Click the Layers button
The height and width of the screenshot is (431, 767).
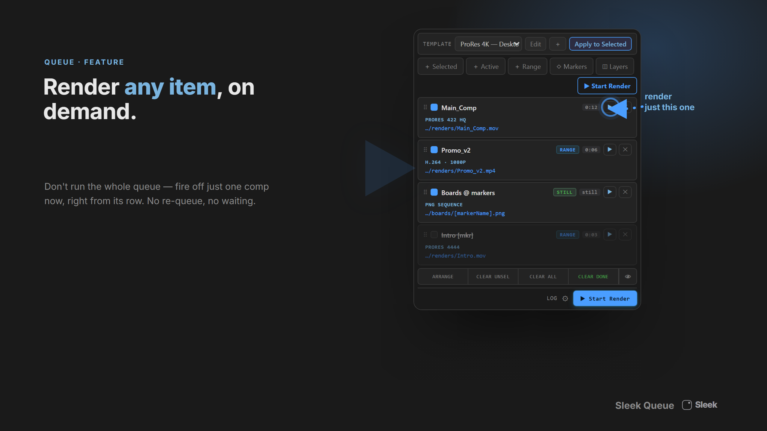click(x=615, y=66)
